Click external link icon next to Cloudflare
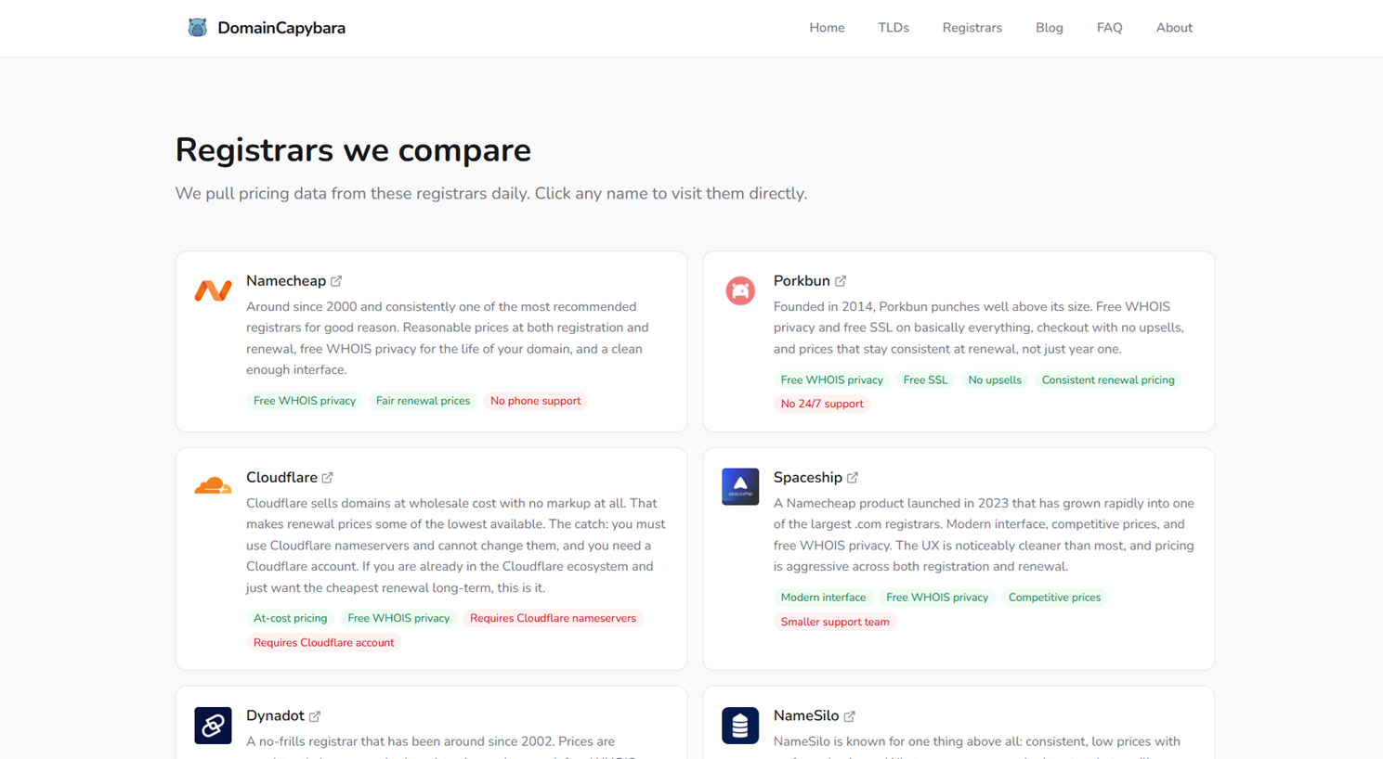Viewport: 1383px width, 759px height. [327, 478]
